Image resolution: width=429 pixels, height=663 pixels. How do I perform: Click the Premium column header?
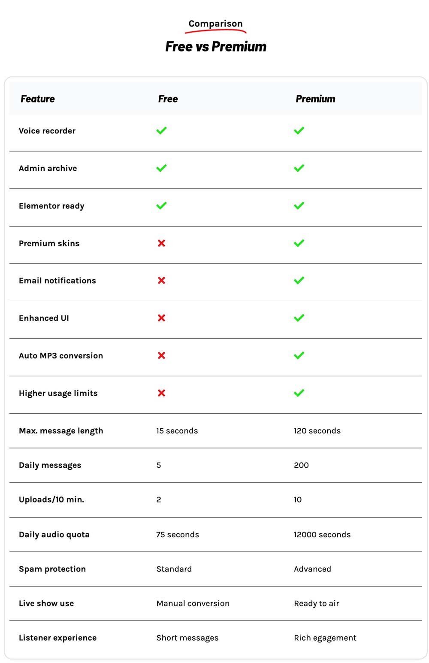click(x=315, y=99)
